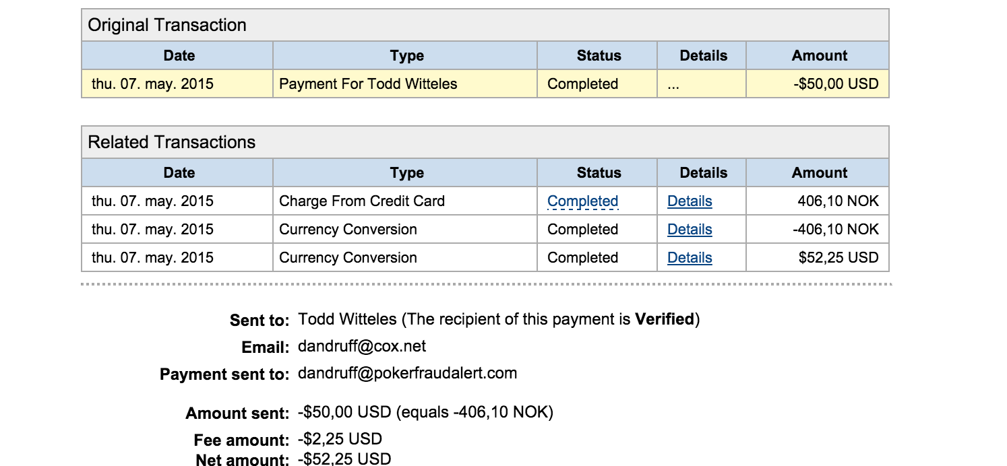Click the -$50,00 USD original transaction amount
1007x466 pixels.
(x=836, y=84)
